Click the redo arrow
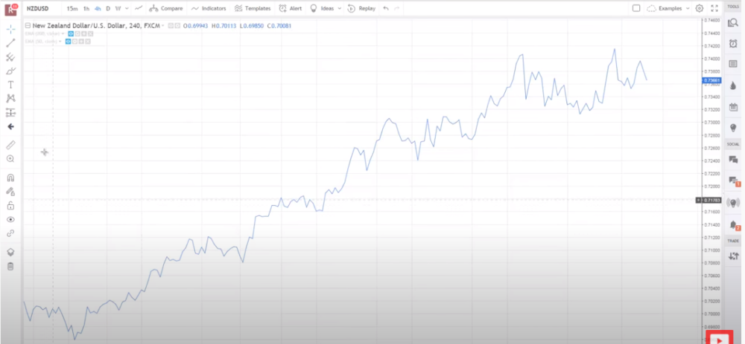 point(397,8)
